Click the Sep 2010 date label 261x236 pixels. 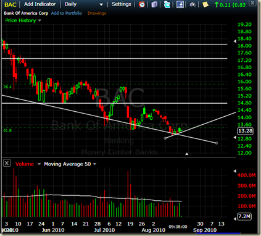click(205, 230)
